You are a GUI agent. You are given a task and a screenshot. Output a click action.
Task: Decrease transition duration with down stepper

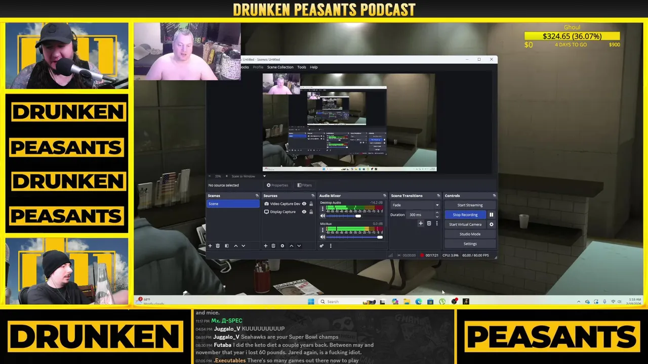pos(437,216)
